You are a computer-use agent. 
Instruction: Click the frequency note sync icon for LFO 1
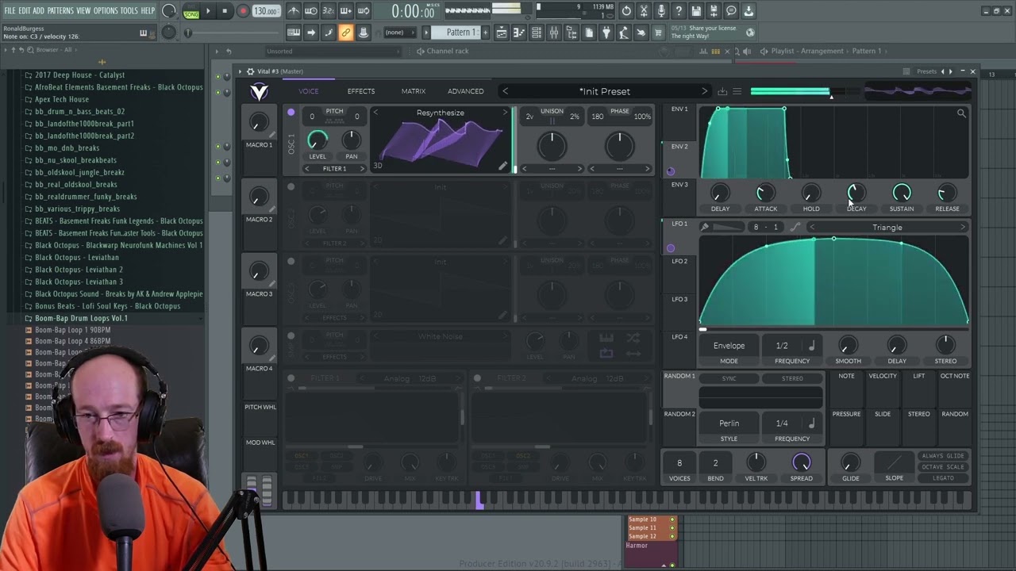point(811,346)
